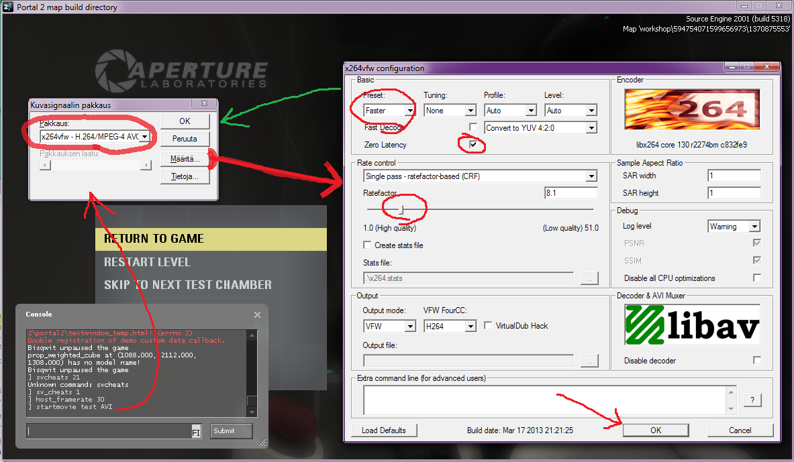Toggle the PSNR checkbox
The image size is (794, 462).
pos(757,243)
